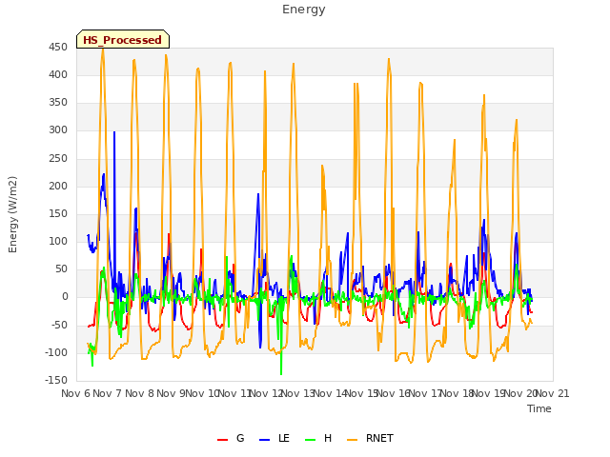Click the red G legend color marker
The image size is (610, 457).
222,440
